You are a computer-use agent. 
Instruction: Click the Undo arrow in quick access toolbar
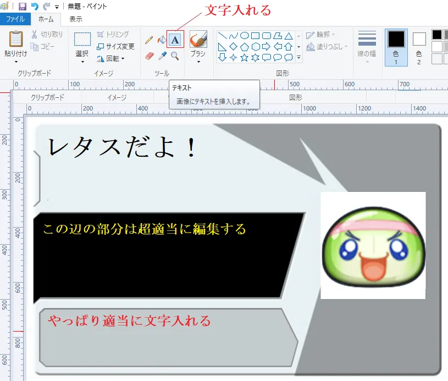35,6
